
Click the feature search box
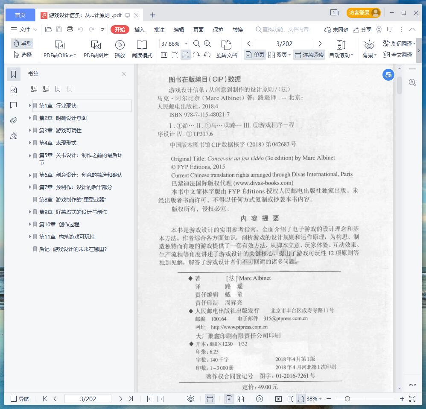[283, 29]
